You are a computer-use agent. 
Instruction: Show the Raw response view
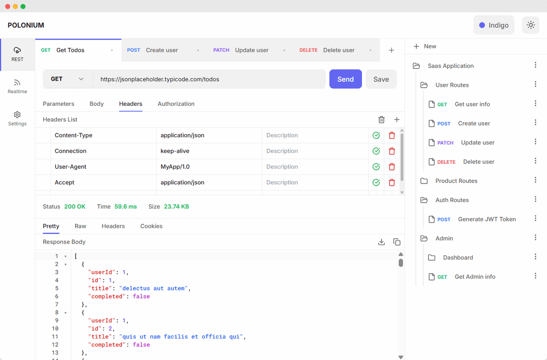pos(80,226)
